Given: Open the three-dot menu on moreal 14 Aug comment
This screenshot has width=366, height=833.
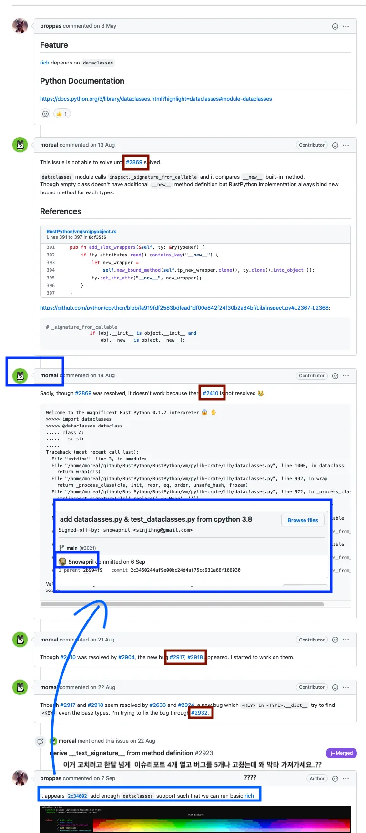Looking at the screenshot, I should click(346, 376).
